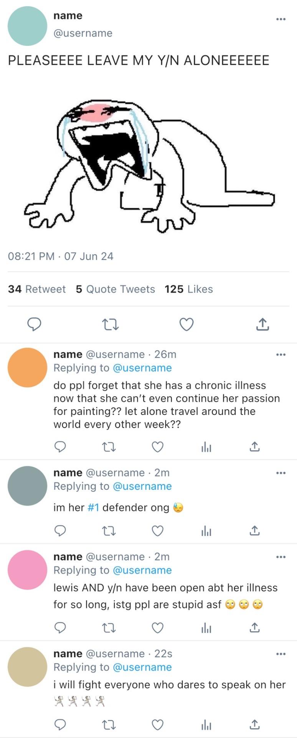Like the '#1 defender ong' reply

(x=158, y=531)
